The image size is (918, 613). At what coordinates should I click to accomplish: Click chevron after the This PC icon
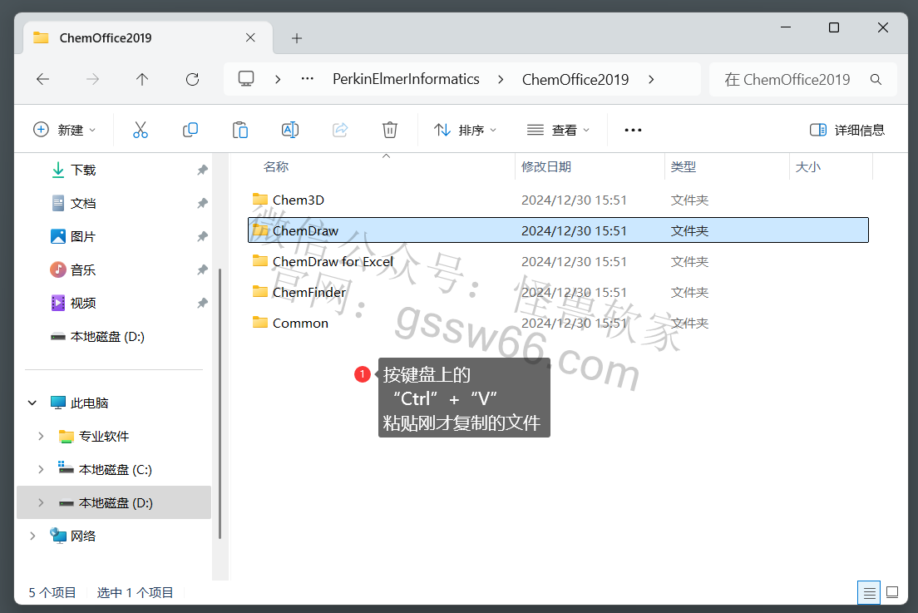tap(278, 79)
